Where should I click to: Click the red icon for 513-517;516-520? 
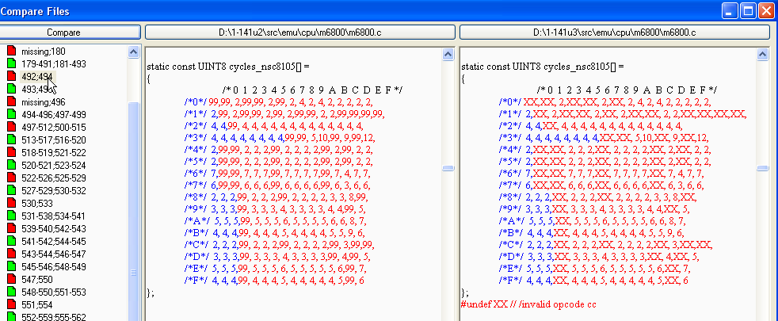click(11, 139)
